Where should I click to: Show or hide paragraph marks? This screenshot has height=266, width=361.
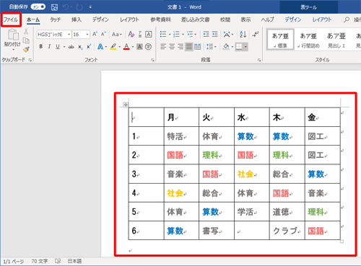255,35
